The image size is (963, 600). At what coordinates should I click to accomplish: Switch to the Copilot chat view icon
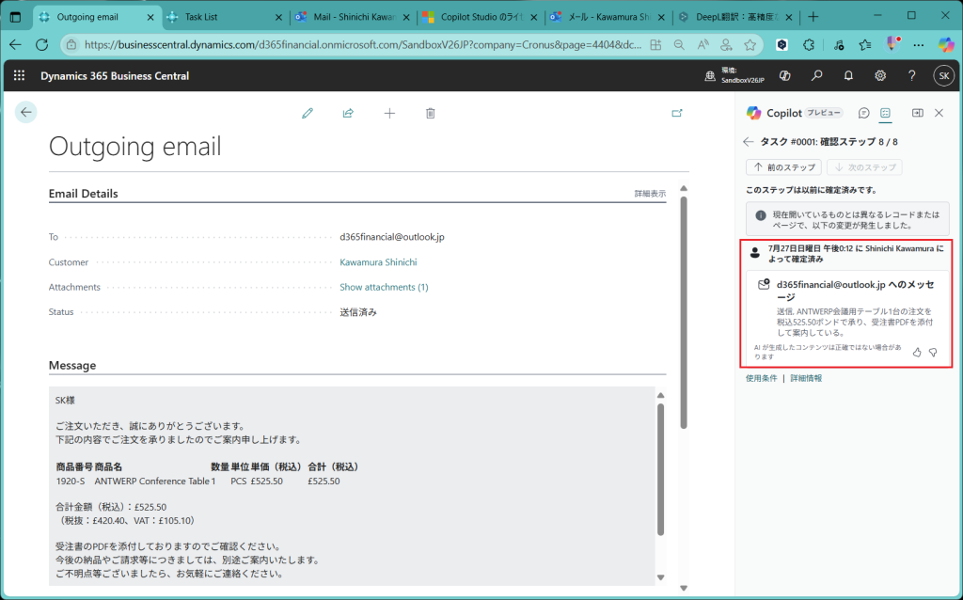[x=863, y=113]
